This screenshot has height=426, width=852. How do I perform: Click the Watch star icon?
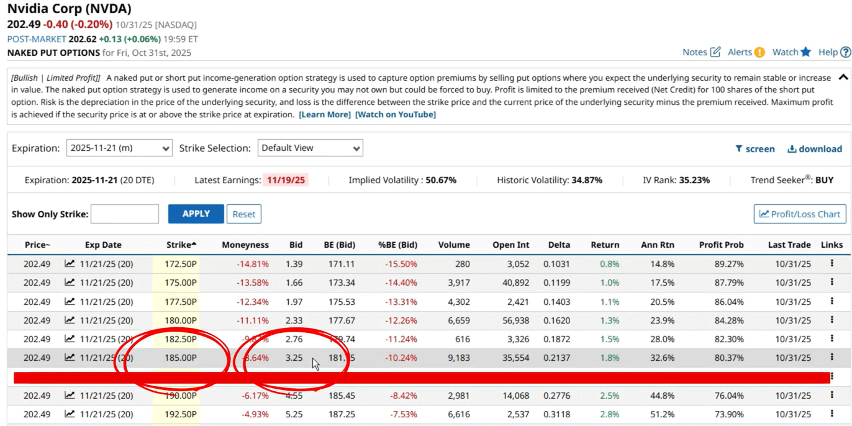(x=805, y=52)
